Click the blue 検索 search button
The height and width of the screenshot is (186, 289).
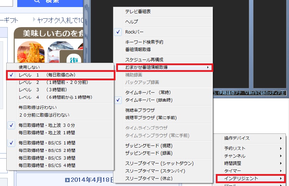(50, 3)
